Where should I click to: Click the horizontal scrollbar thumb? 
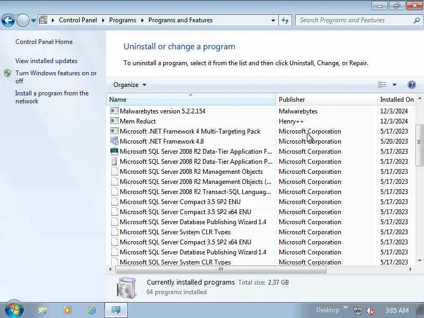[221, 269]
